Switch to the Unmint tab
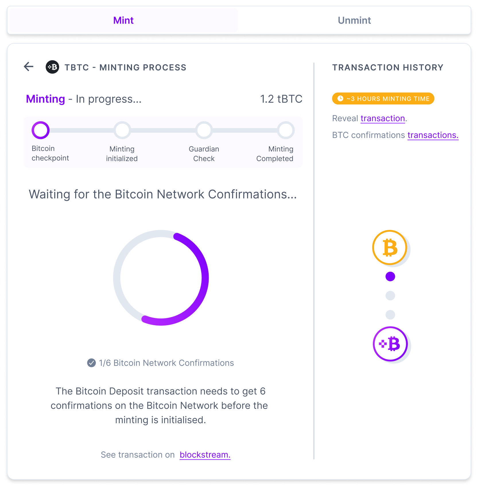Image resolution: width=477 pixels, height=489 pixels. point(354,20)
